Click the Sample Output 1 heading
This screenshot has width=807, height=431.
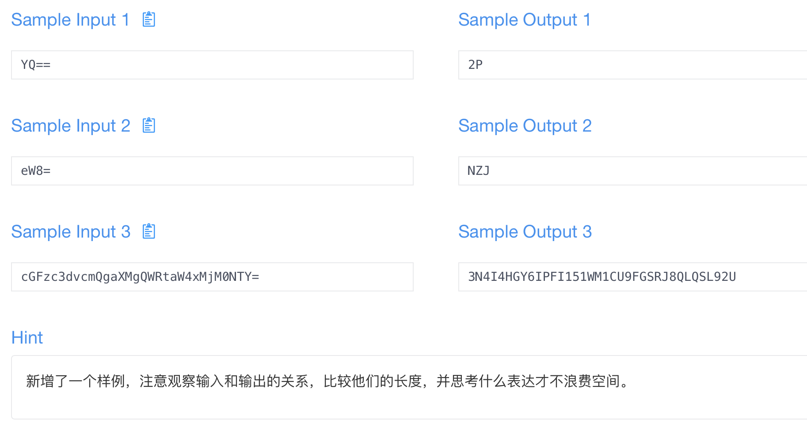pyautogui.click(x=525, y=20)
